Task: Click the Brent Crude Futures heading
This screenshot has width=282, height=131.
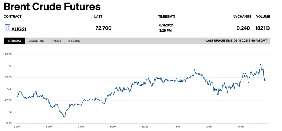Action: point(52,6)
